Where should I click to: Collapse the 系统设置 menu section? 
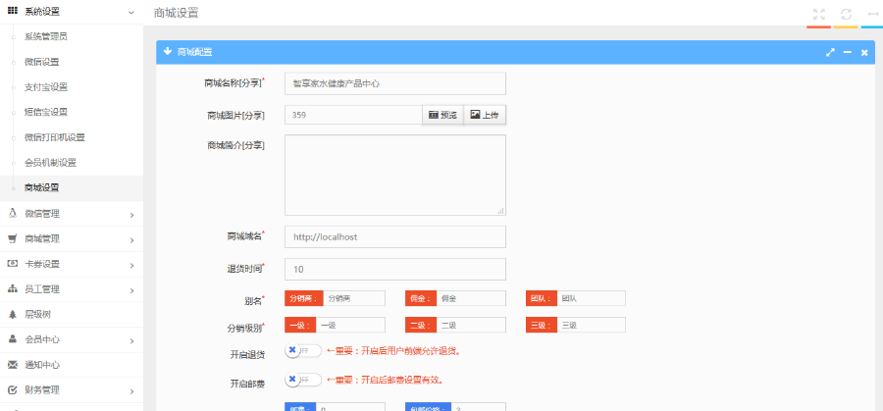(x=131, y=12)
